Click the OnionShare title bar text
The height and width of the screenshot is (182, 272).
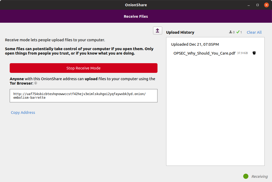[x=136, y=5]
